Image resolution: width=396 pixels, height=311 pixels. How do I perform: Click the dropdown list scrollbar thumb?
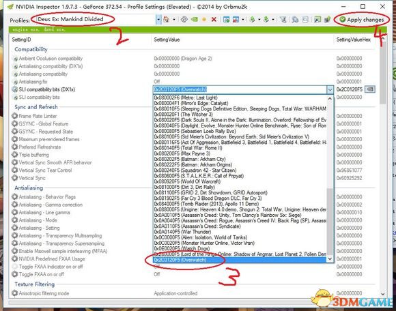tap(330, 222)
